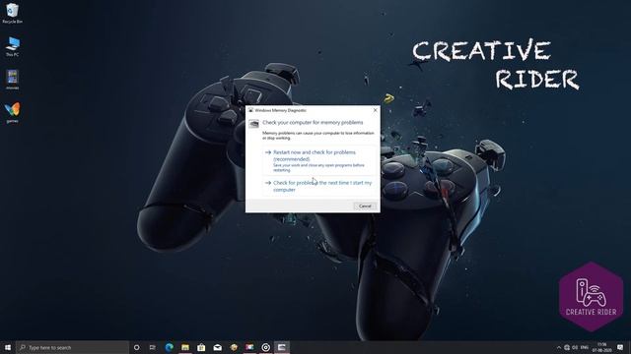The height and width of the screenshot is (354, 631).
Task: Focus the Type here to search box
Action: pos(72,347)
